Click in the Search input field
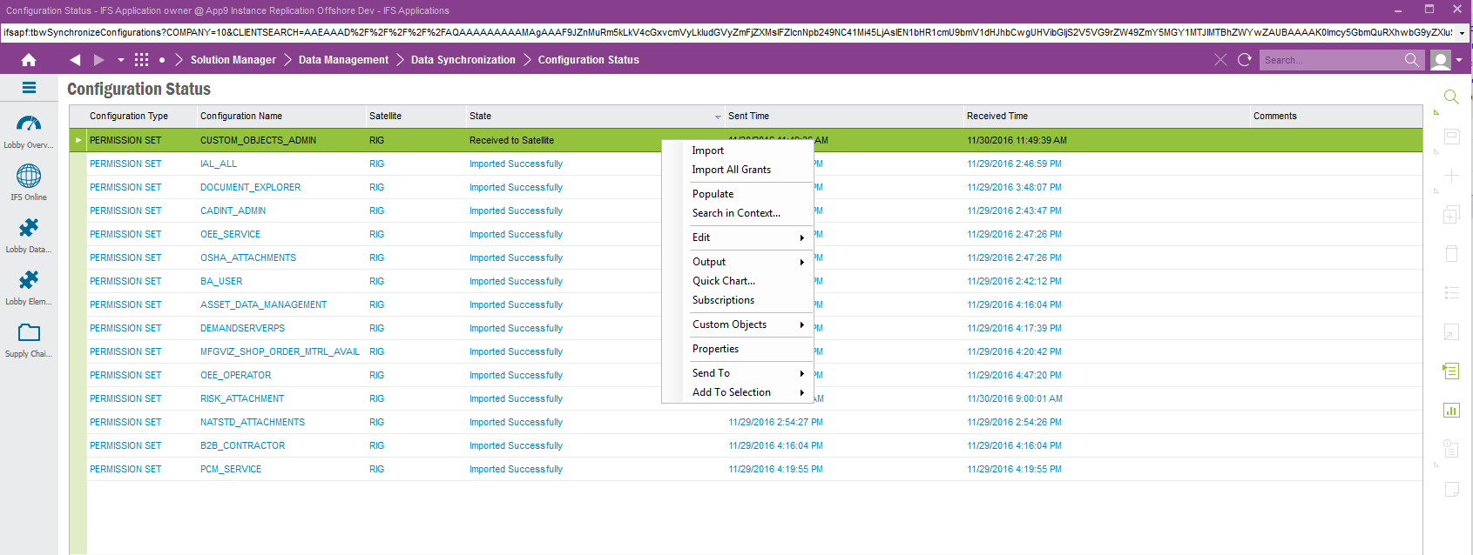 1328,60
